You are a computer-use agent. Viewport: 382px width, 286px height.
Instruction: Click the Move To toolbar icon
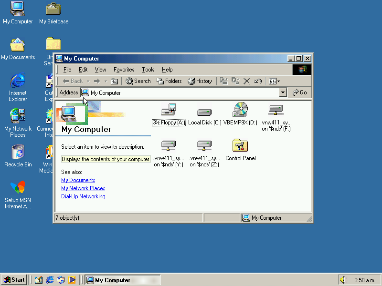point(224,81)
